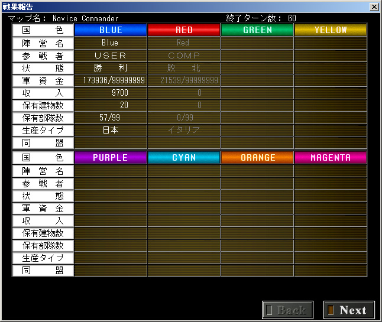Click Blue's unit count 57/99

pyautogui.click(x=111, y=118)
